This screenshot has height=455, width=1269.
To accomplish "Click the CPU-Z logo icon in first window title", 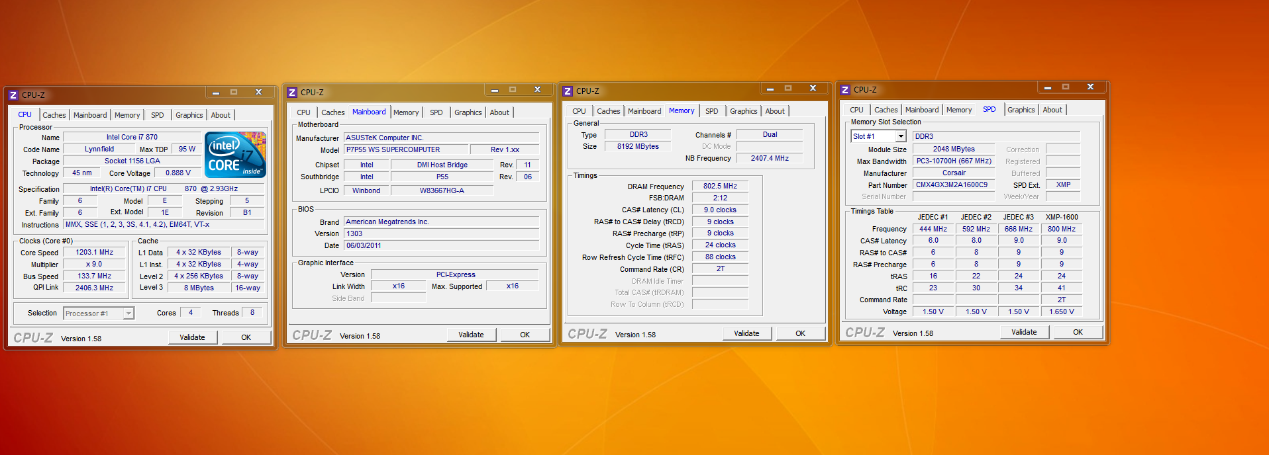I will (13, 95).
